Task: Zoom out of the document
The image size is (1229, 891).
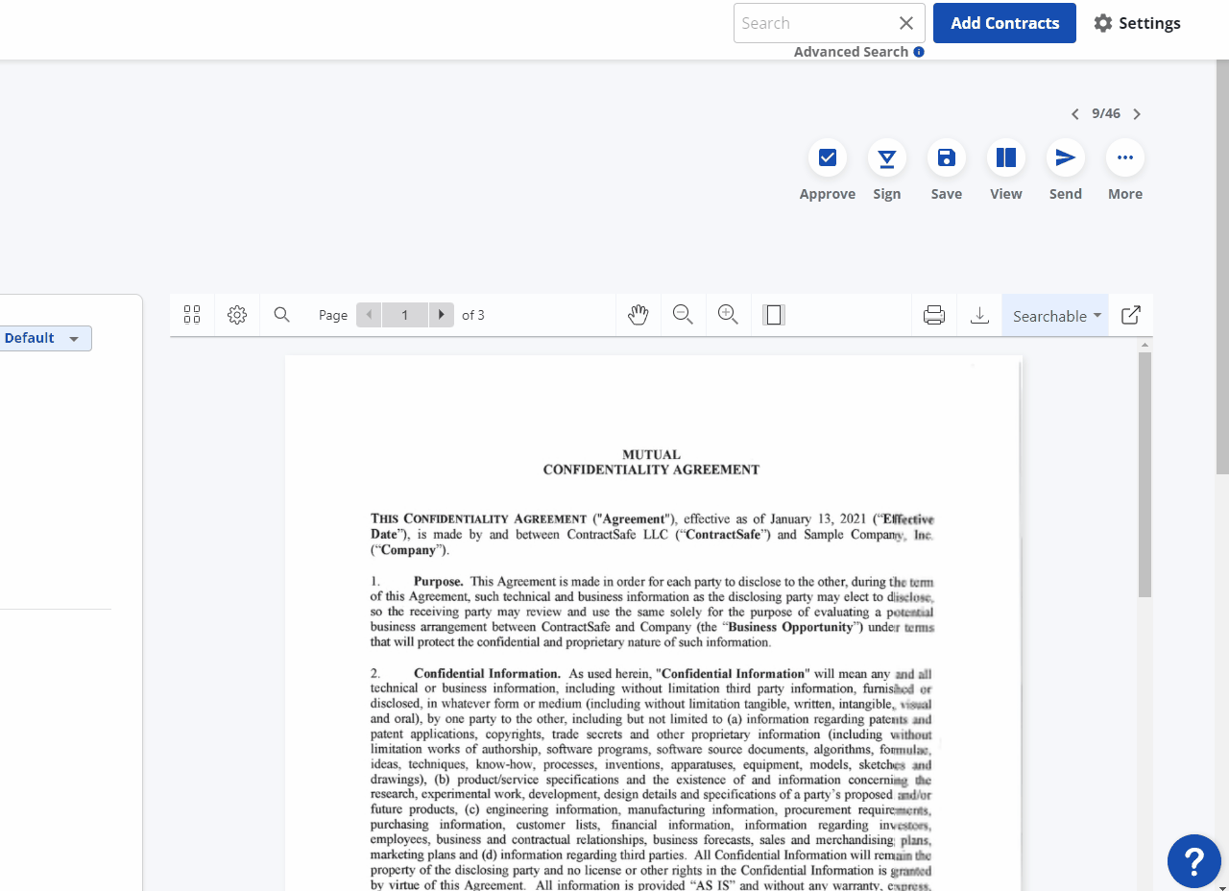Action: tap(683, 315)
